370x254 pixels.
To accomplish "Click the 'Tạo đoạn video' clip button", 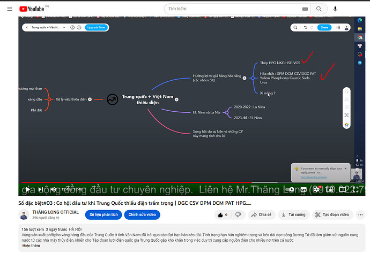I will [332, 214].
